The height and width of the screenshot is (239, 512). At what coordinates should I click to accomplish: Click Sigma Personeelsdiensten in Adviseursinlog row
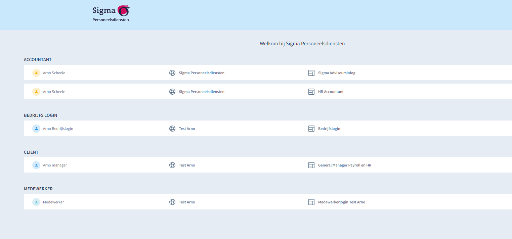tap(202, 73)
